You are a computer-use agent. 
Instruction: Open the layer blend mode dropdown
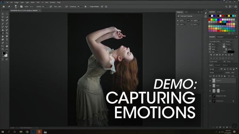(216, 72)
